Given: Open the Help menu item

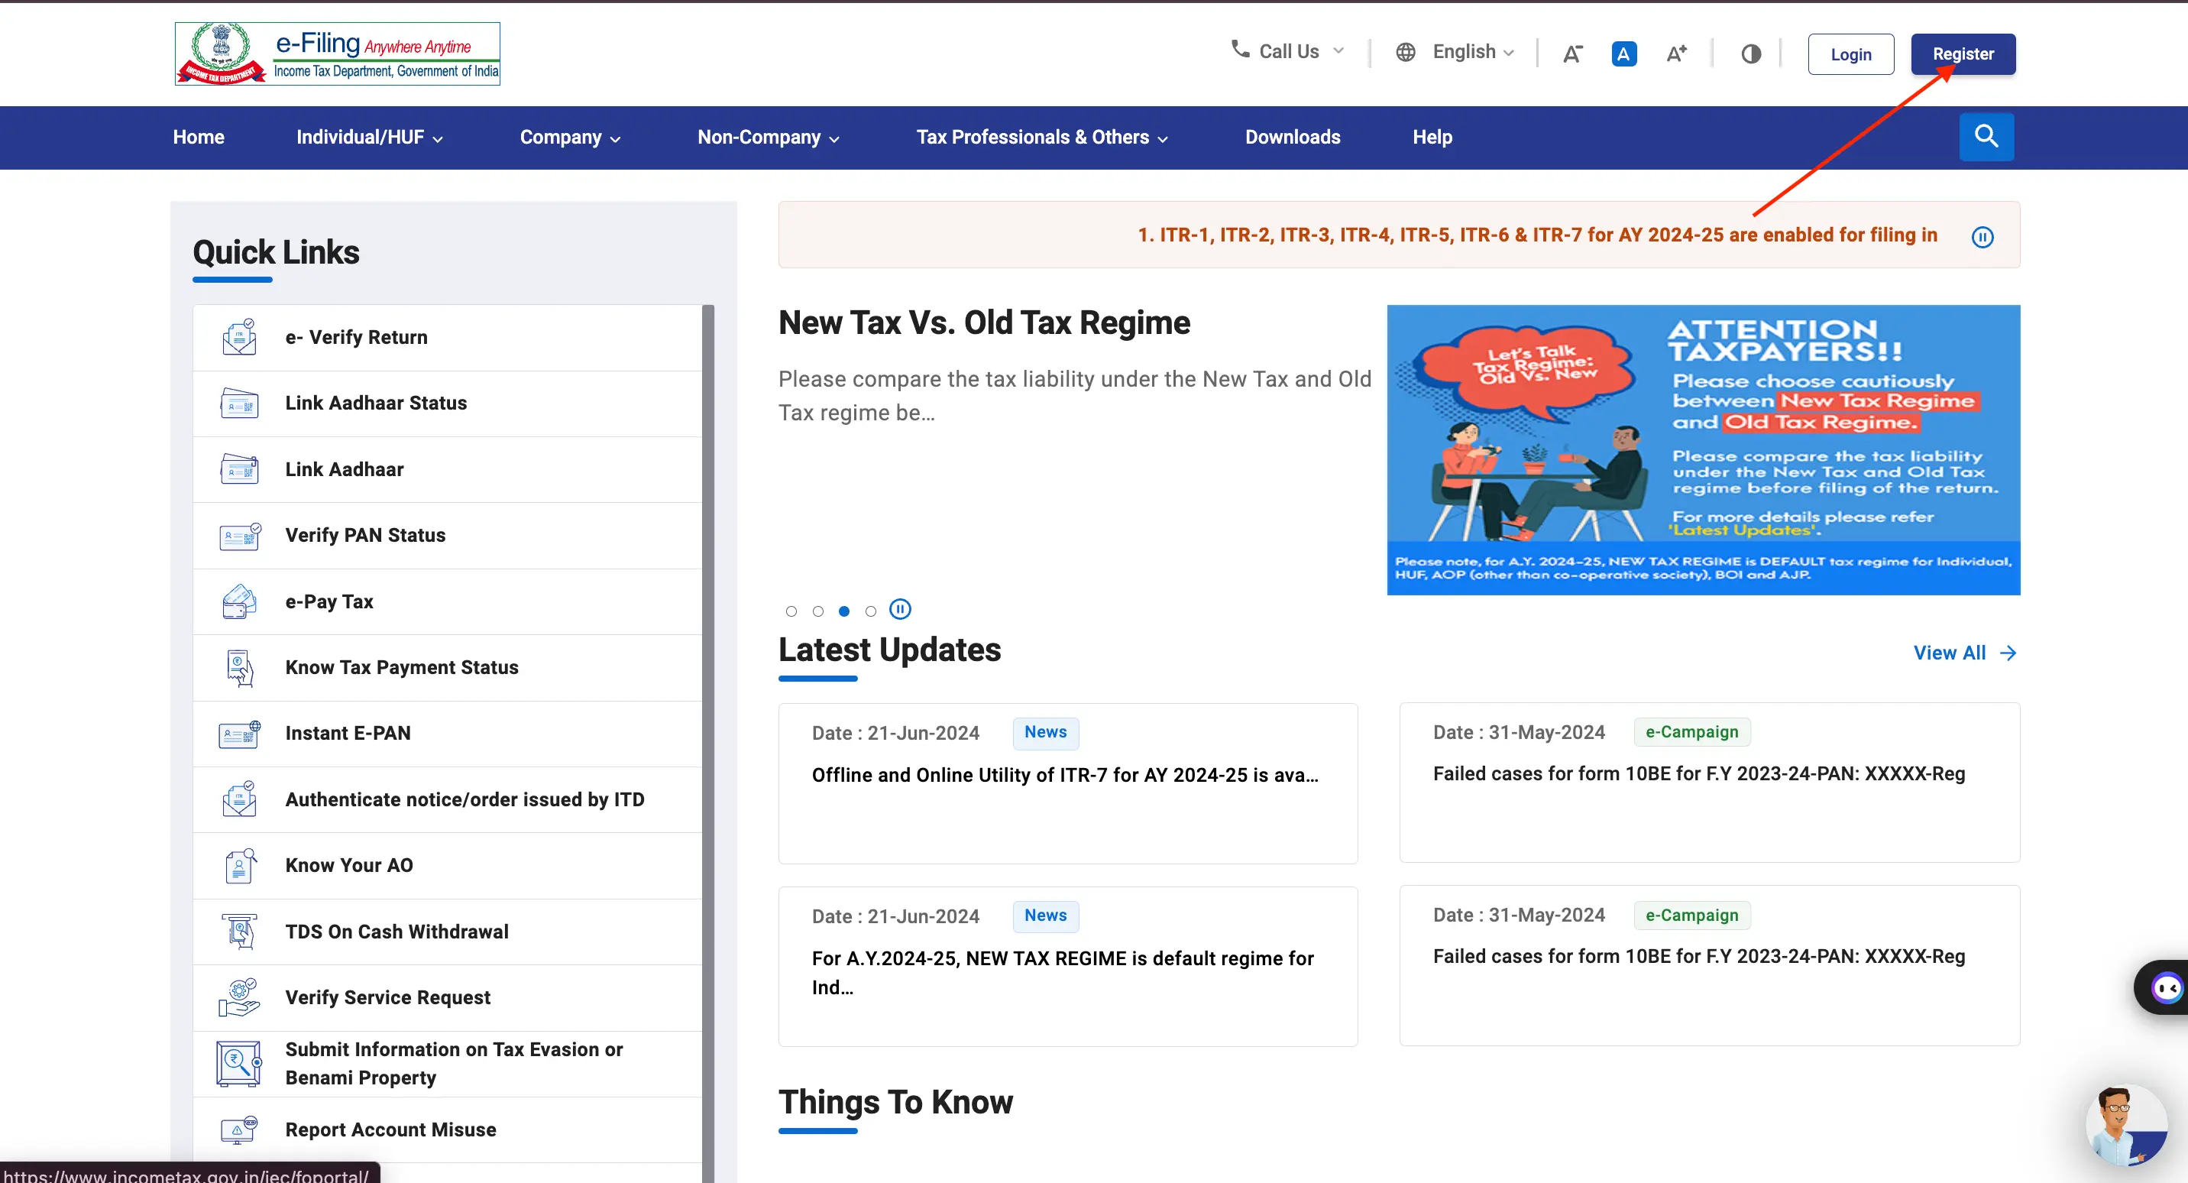Looking at the screenshot, I should pos(1432,137).
